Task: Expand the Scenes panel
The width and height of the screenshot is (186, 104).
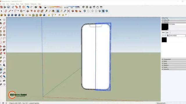Action: pos(174,67)
